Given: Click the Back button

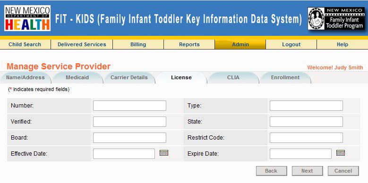Looking at the screenshot, I should (x=271, y=171).
